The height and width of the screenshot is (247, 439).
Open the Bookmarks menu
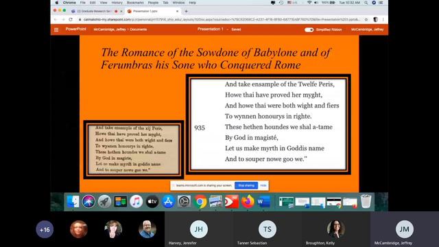[x=135, y=3]
